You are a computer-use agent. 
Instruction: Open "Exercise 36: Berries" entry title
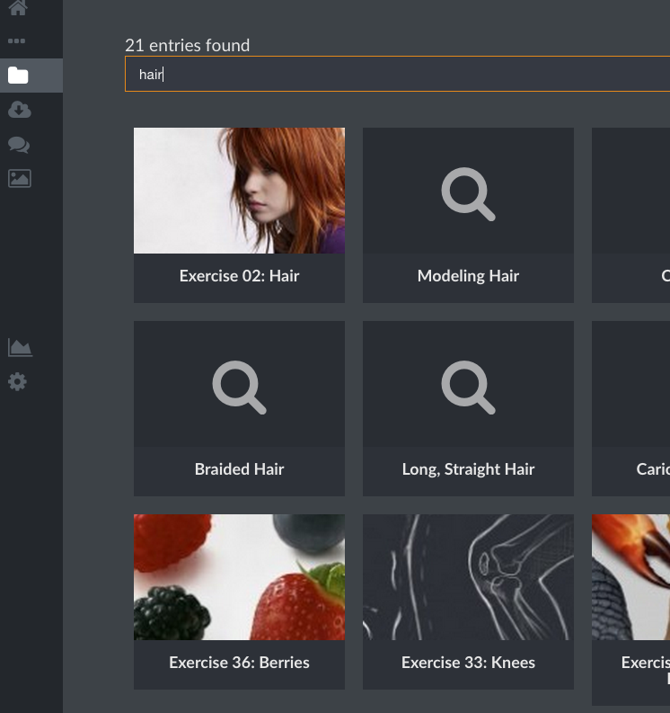click(240, 663)
